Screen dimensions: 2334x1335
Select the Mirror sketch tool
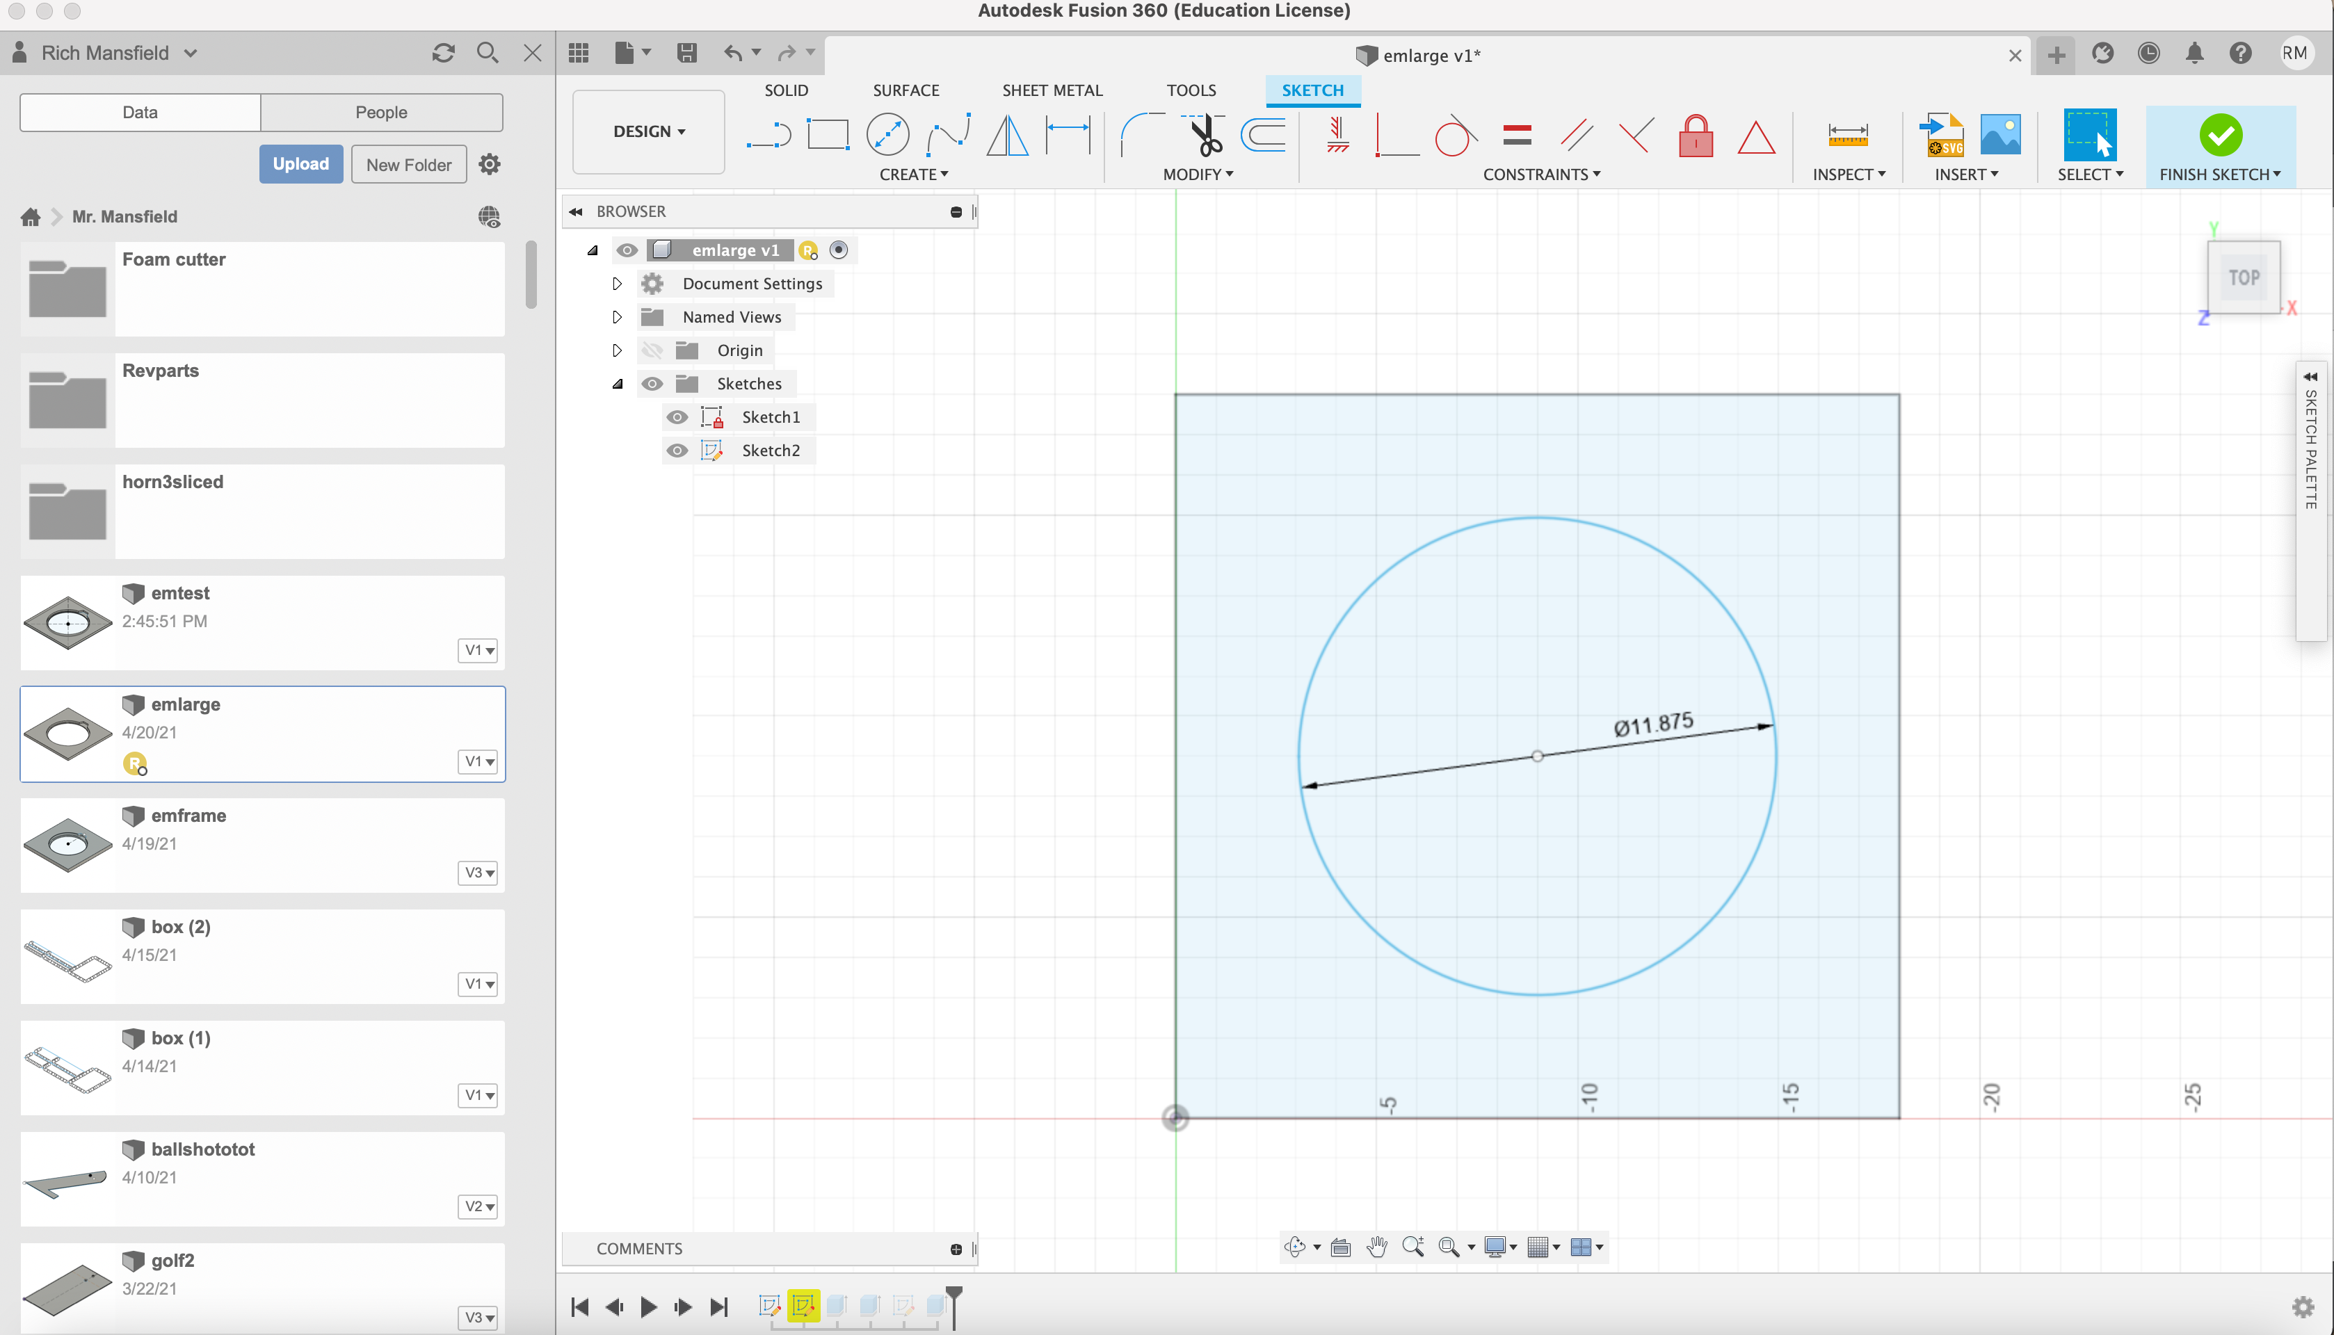click(1008, 136)
